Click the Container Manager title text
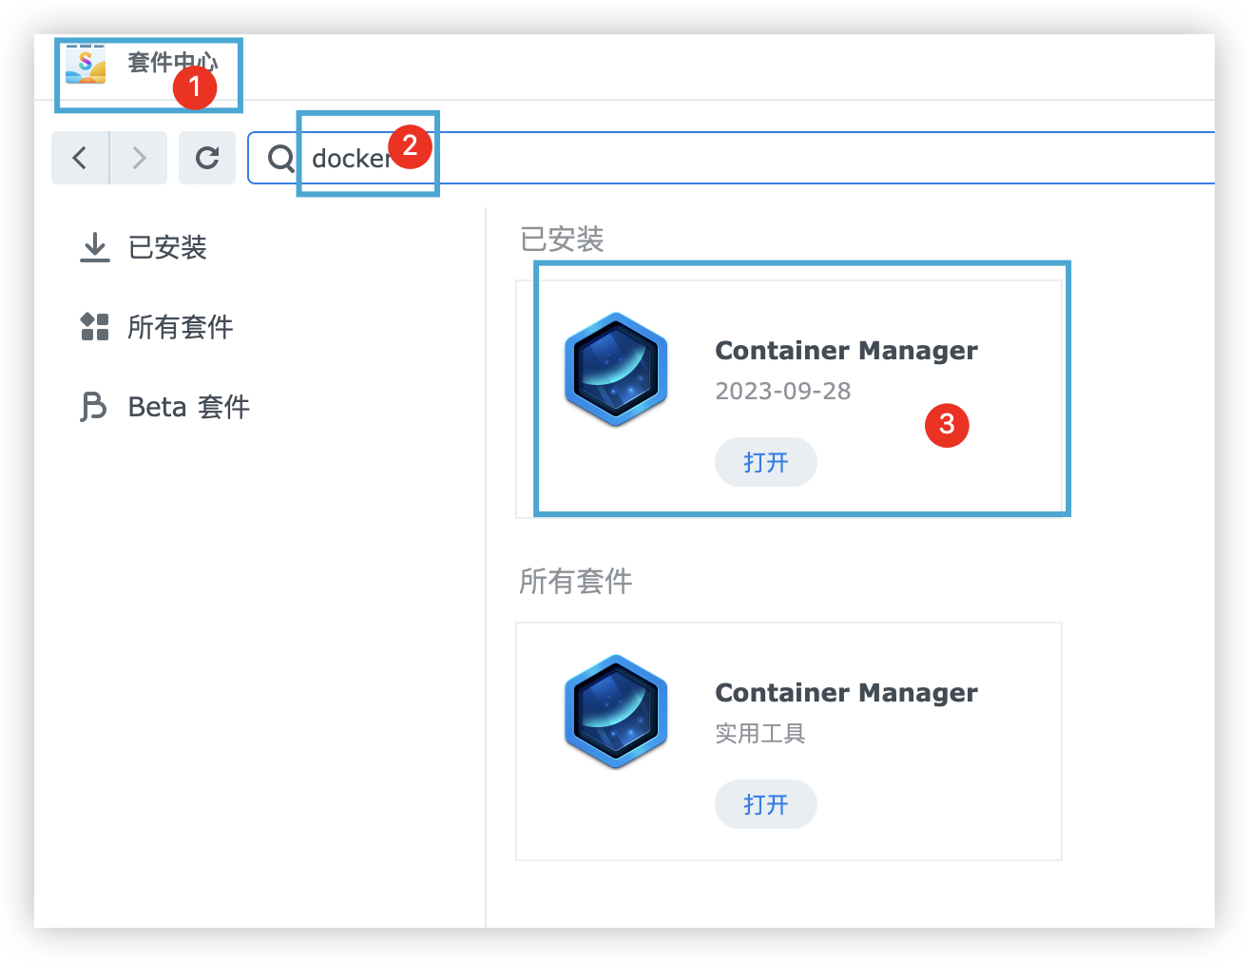This screenshot has height=962, width=1249. point(846,350)
